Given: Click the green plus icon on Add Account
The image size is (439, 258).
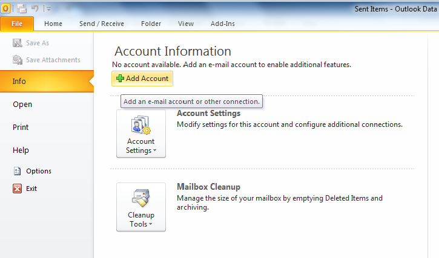Looking at the screenshot, I should coord(120,79).
